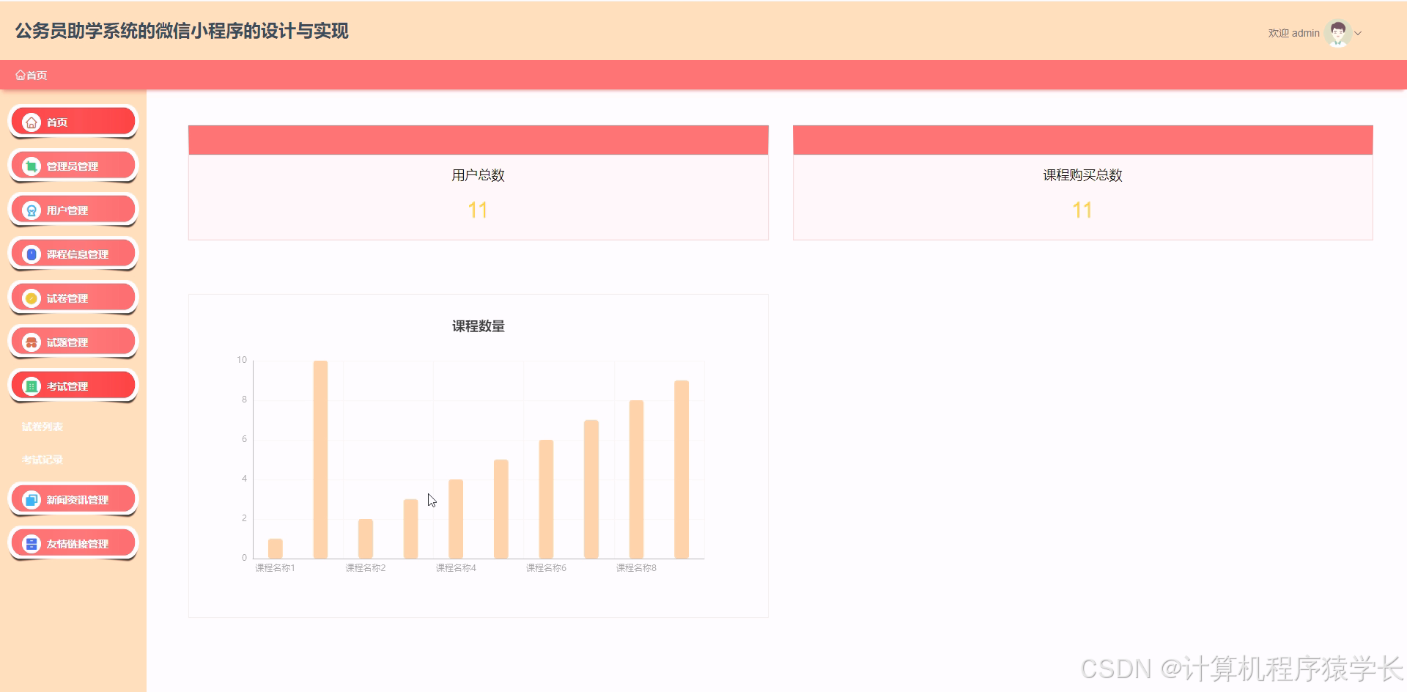Expand the 用户管理 sidebar menu
Viewport: 1407px width, 692px height.
click(73, 210)
